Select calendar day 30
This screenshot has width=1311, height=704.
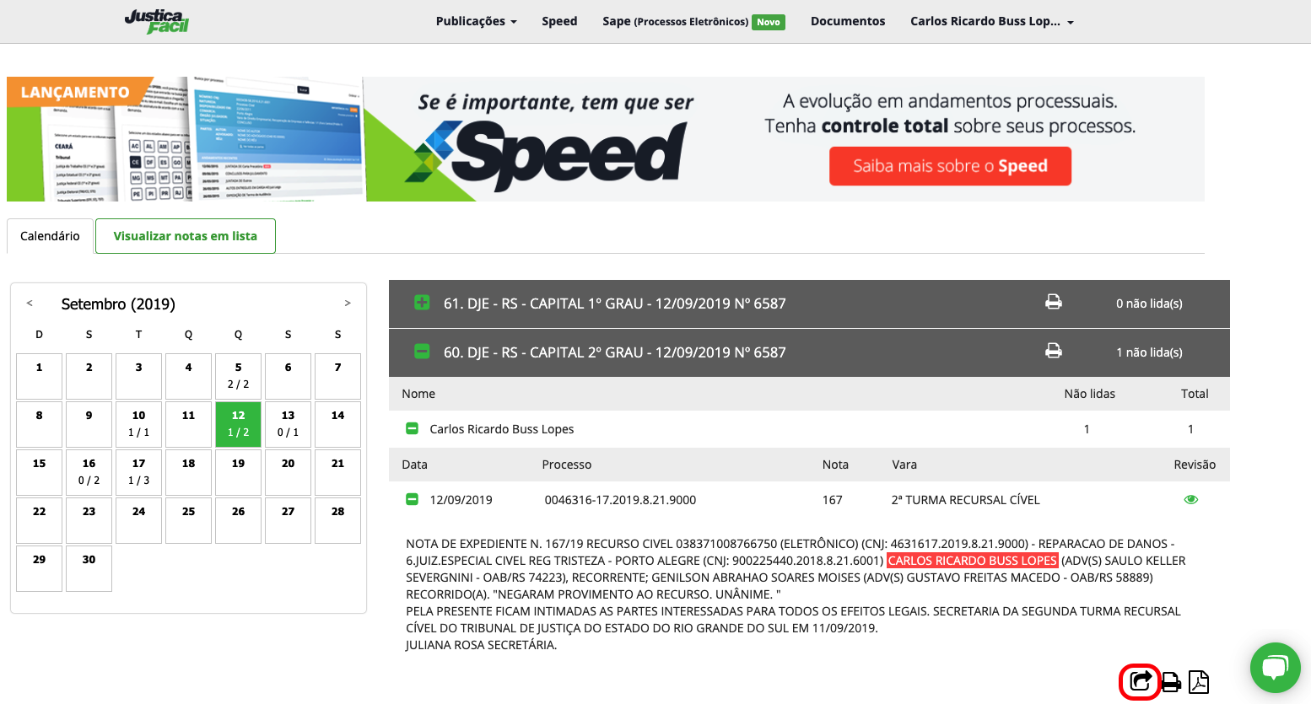[x=89, y=568]
